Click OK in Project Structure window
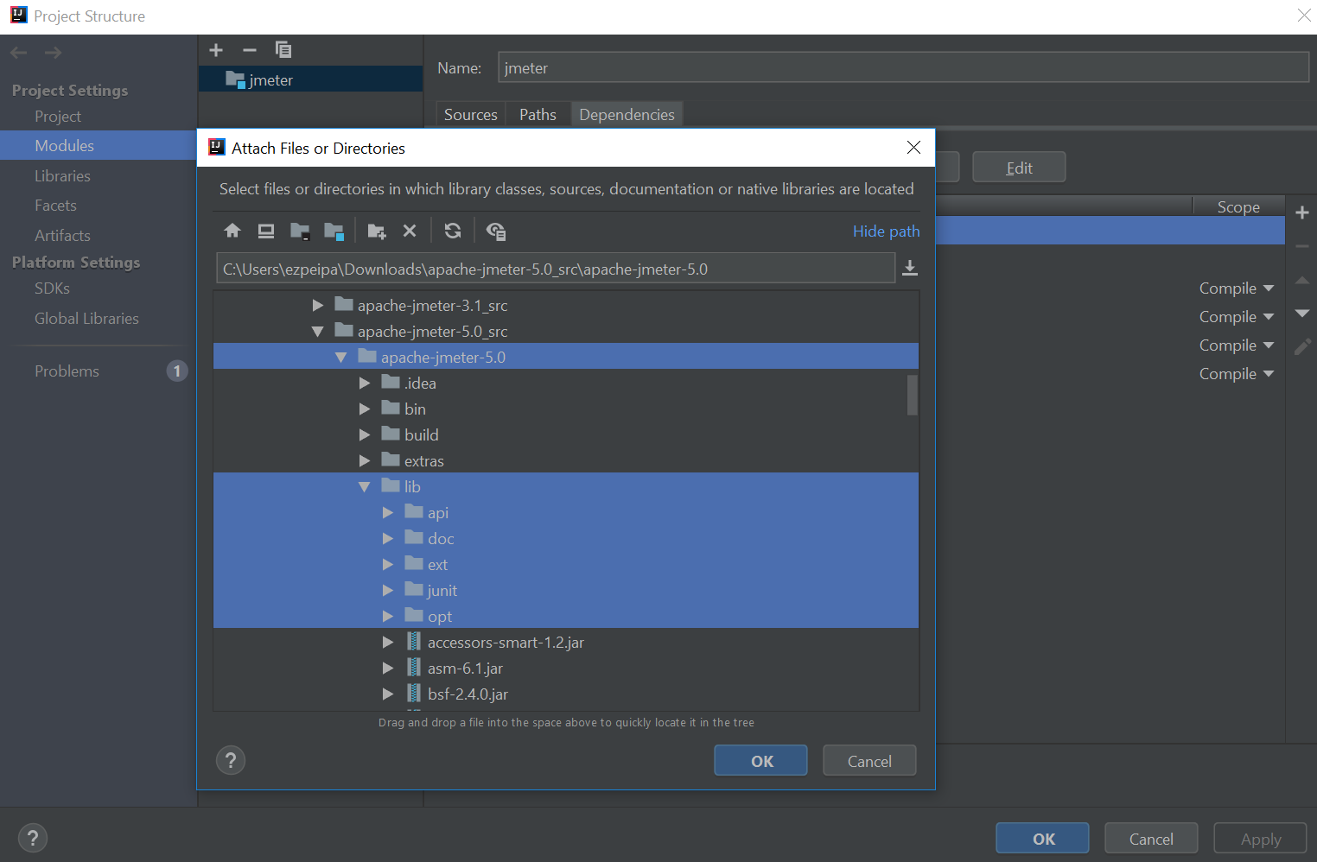1317x862 pixels. point(1042,839)
